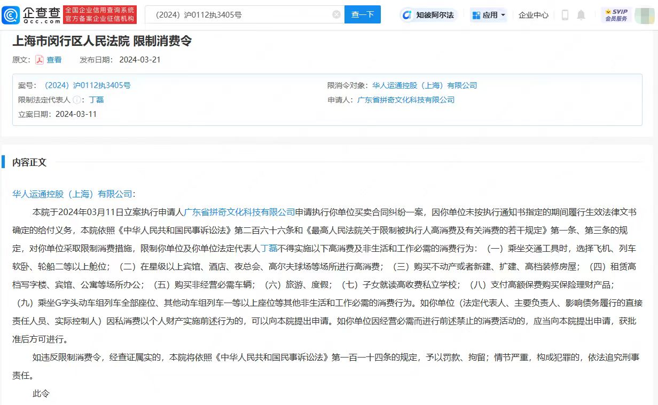Screen dimensions: 658x405
Task: Open the mobile phone app icon
Action: click(x=565, y=15)
